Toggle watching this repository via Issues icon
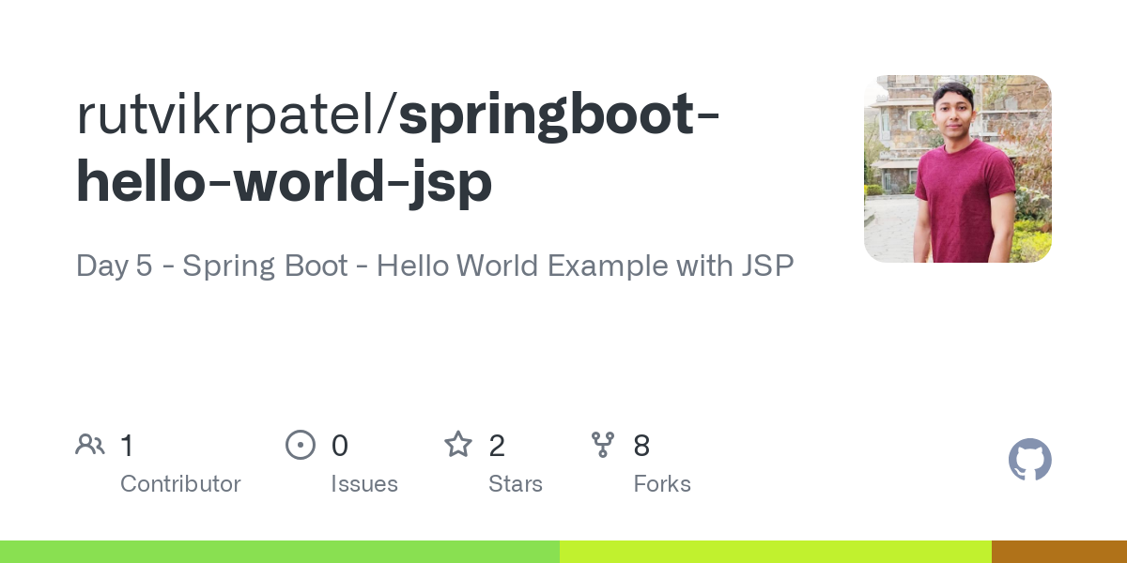Image resolution: width=1127 pixels, height=563 pixels. [x=301, y=444]
